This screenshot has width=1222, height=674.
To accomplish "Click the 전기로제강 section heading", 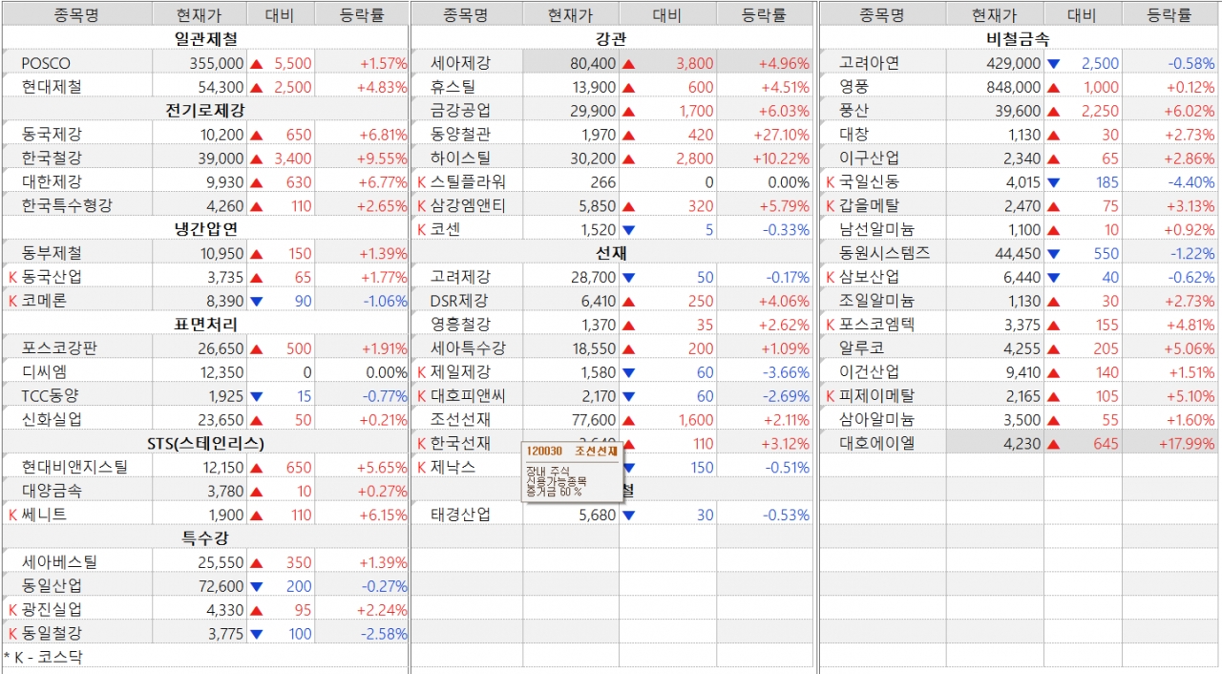I will (205, 111).
